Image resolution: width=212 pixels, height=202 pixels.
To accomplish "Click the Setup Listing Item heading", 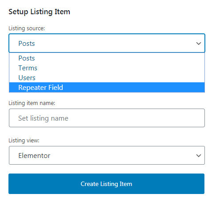I will (x=39, y=12).
